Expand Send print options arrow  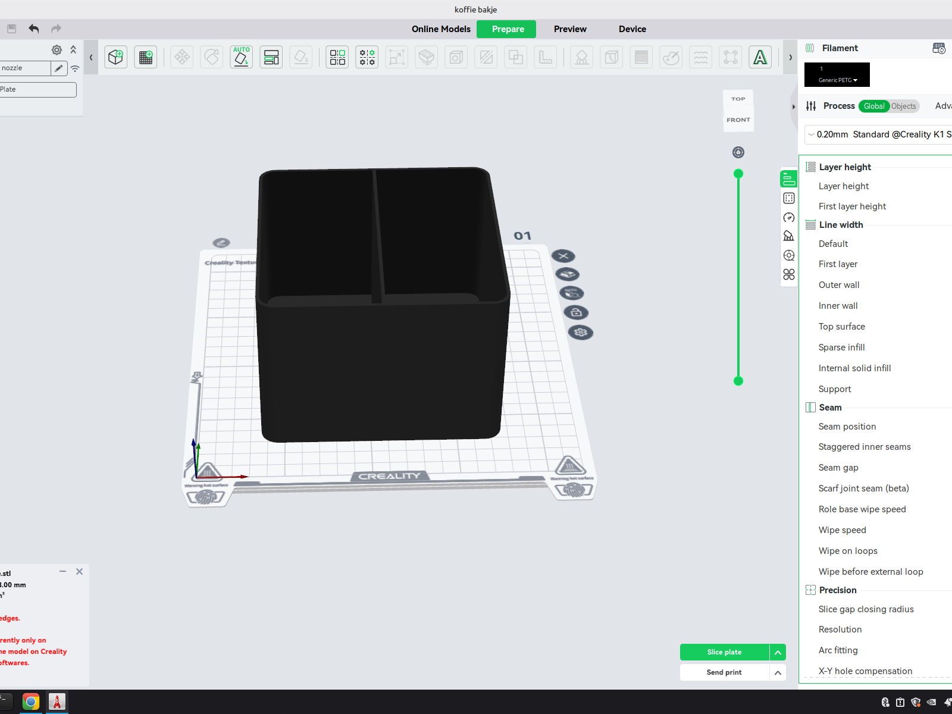(778, 672)
